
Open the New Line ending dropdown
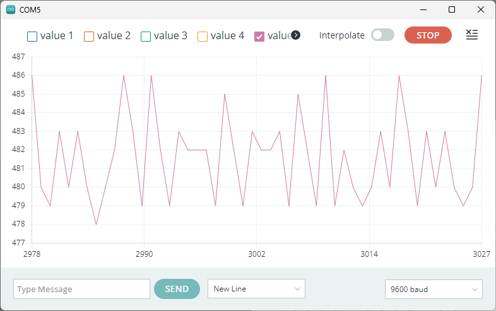tap(256, 289)
